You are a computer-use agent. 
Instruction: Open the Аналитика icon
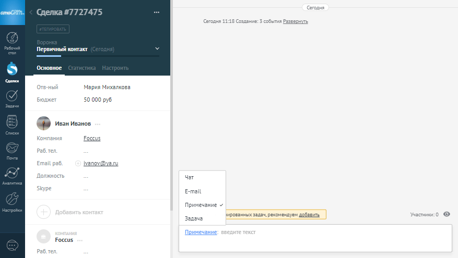13,176
